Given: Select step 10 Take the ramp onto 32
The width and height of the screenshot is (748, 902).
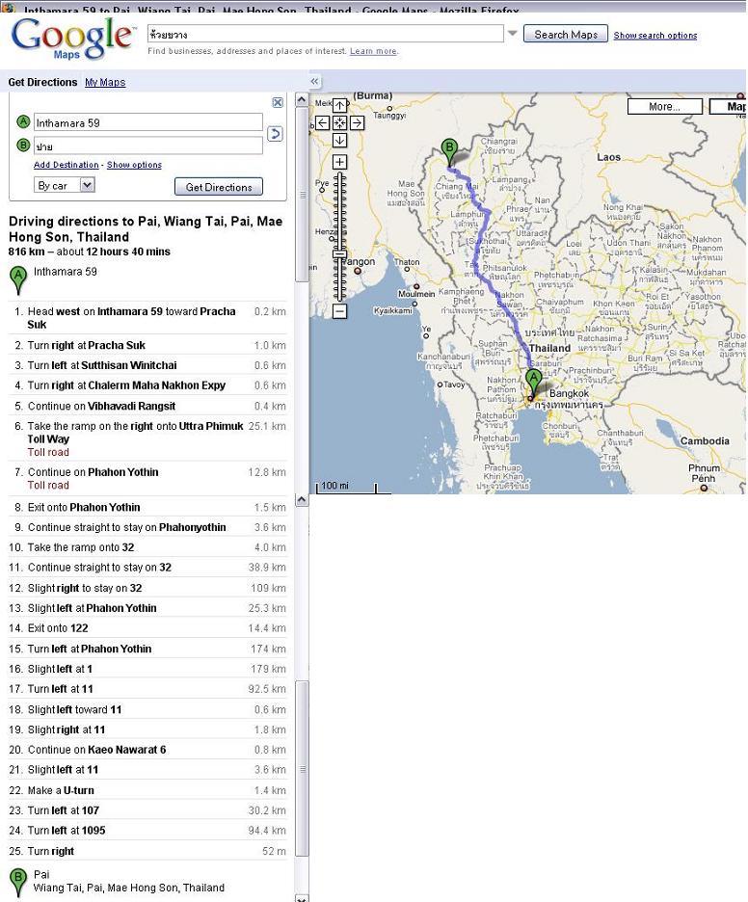Looking at the screenshot, I should tap(147, 547).
